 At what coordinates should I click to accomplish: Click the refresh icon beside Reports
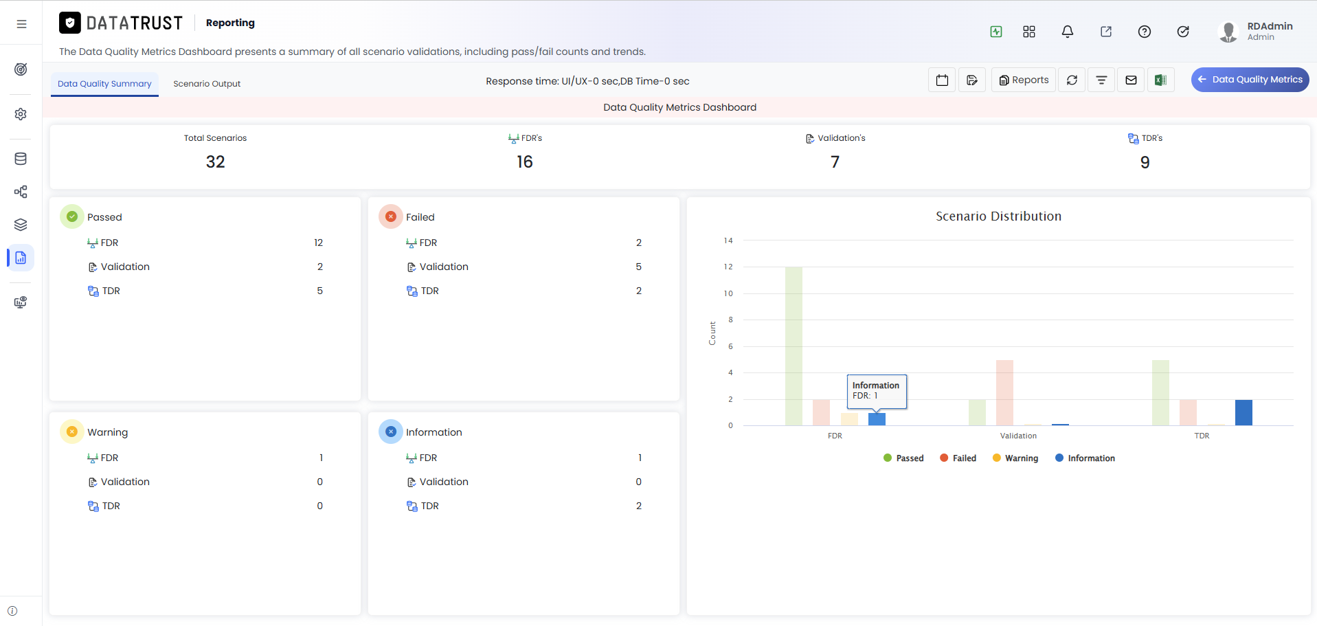tap(1072, 80)
